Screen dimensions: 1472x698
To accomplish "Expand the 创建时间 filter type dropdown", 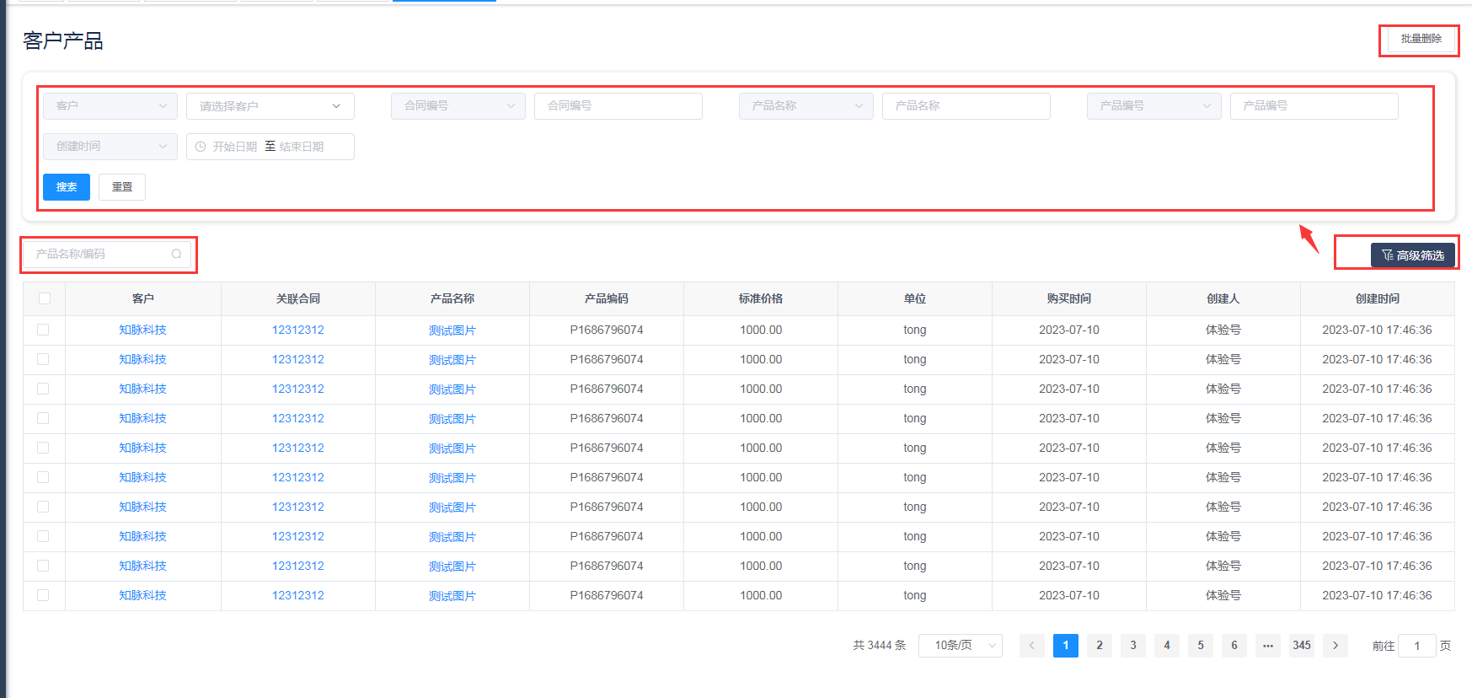I will [110, 147].
